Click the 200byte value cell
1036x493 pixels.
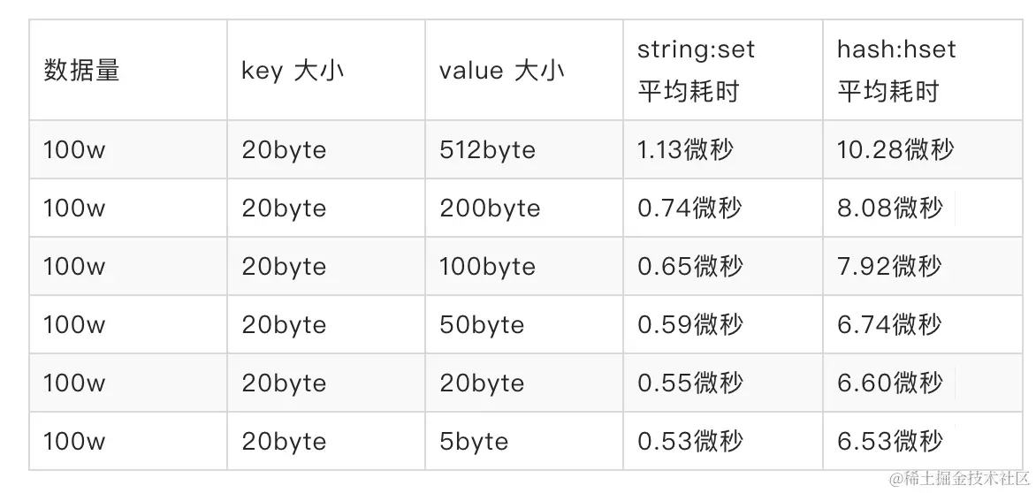(x=489, y=209)
